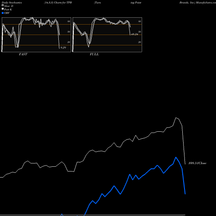This screenshot has width=216, height=216.
Task: Click the 48.24 value in FULL chart
Action: click(x=135, y=34)
